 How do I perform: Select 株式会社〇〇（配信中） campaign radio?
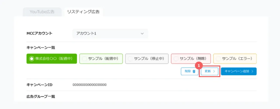pos(52,59)
